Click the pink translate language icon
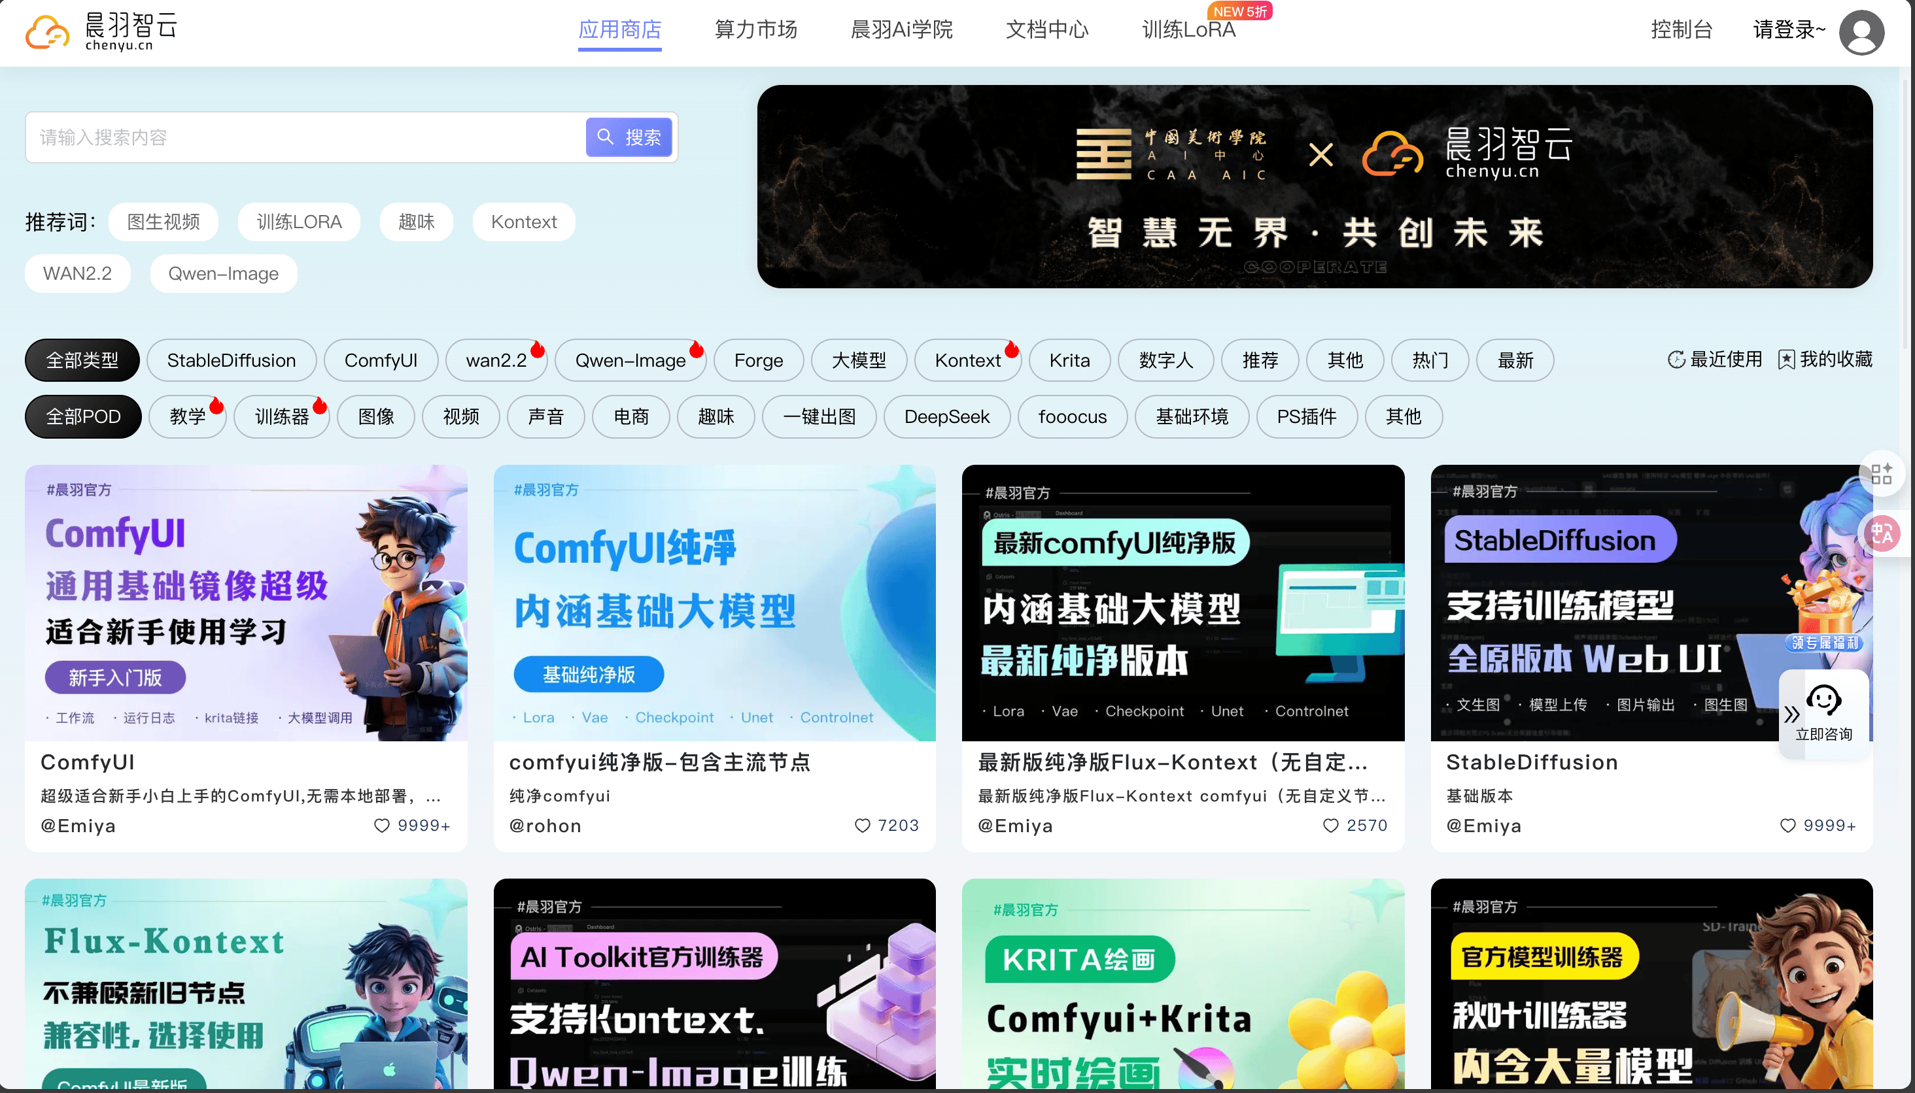 pyautogui.click(x=1883, y=533)
